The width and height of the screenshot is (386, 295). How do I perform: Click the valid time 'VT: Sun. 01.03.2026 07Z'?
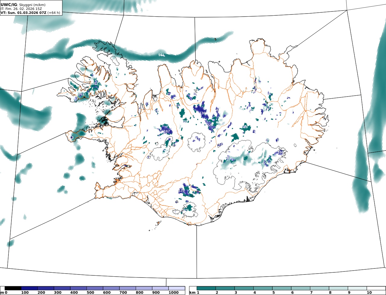point(24,13)
